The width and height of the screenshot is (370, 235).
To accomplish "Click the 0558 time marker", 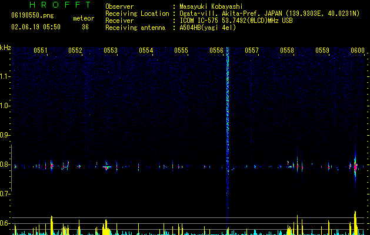I will [287, 51].
